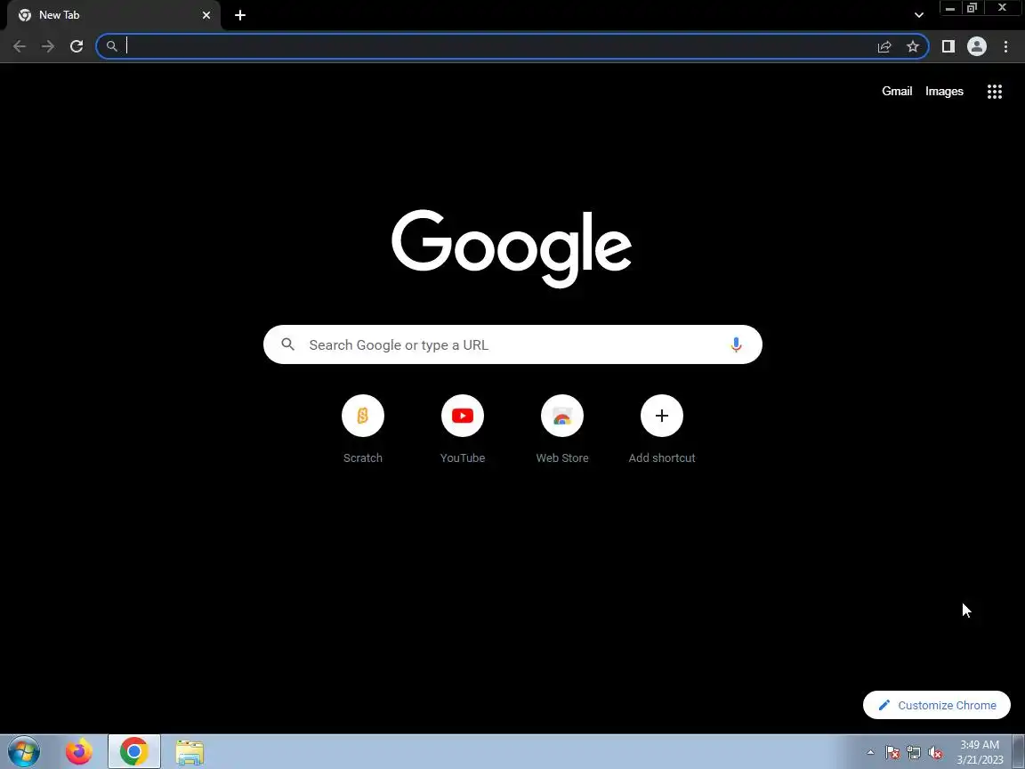Open the Scratch shortcut

pyautogui.click(x=363, y=416)
